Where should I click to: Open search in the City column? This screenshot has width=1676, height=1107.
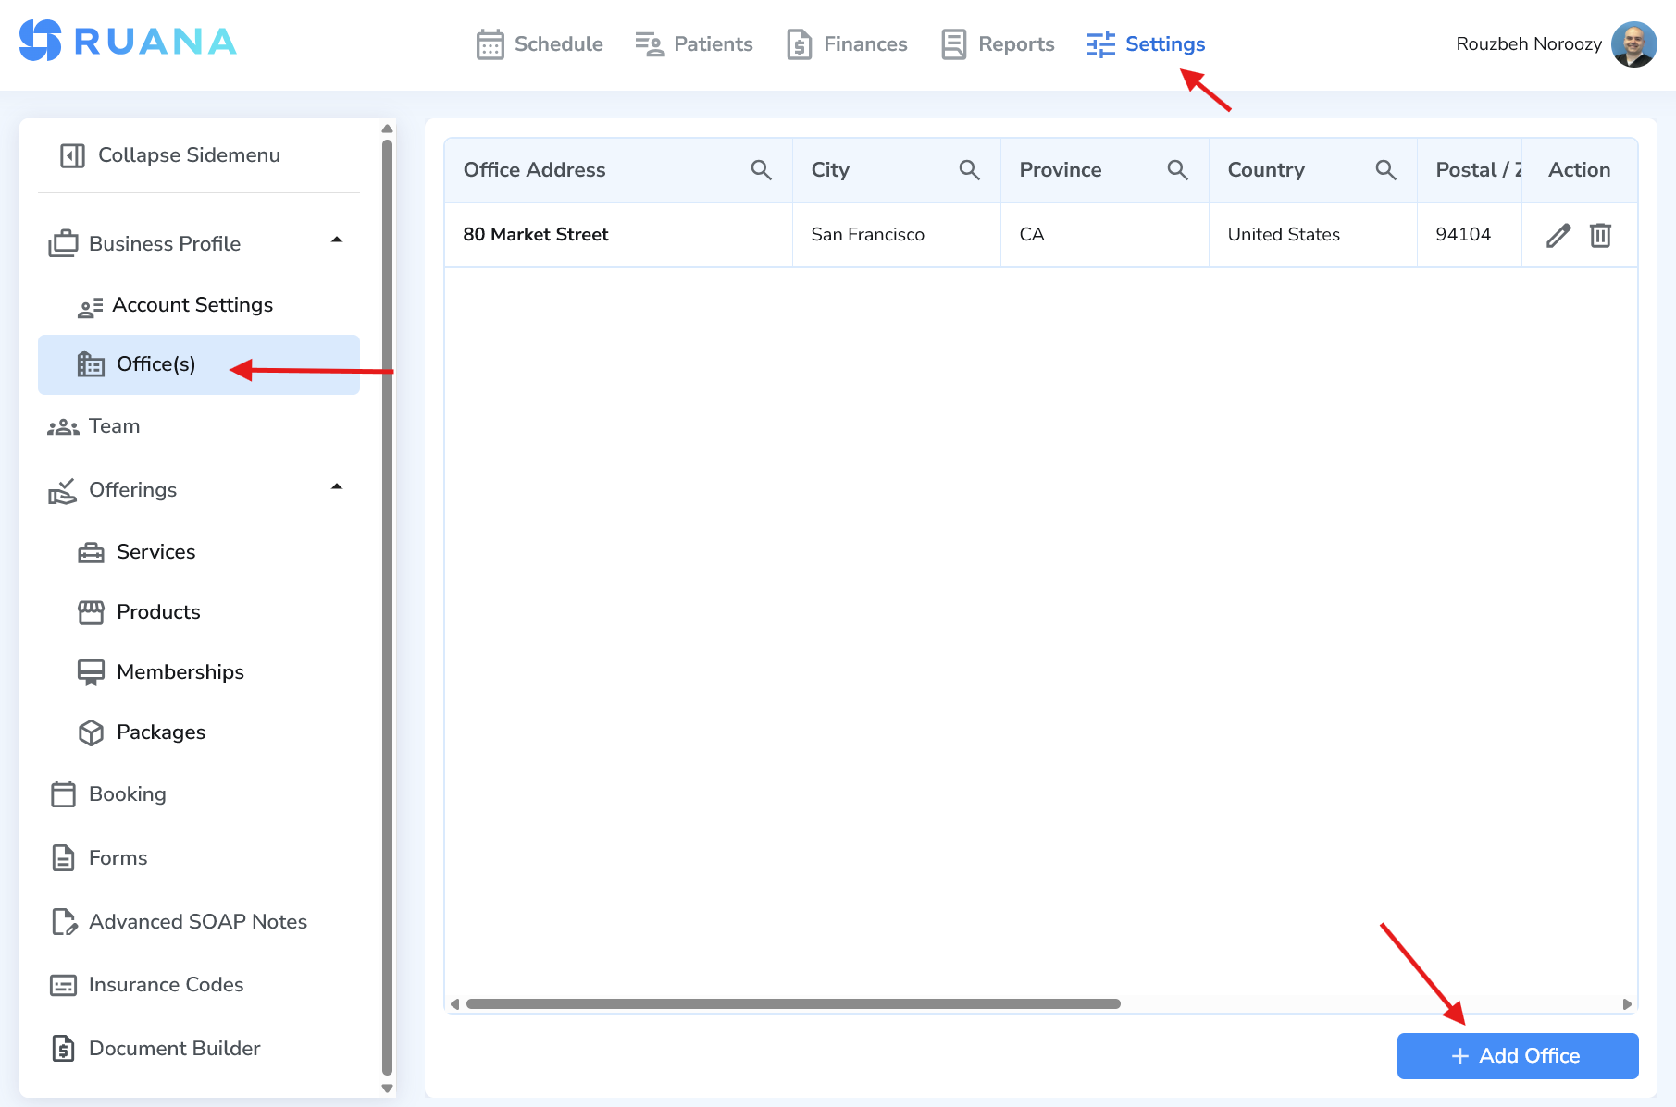pos(969,169)
